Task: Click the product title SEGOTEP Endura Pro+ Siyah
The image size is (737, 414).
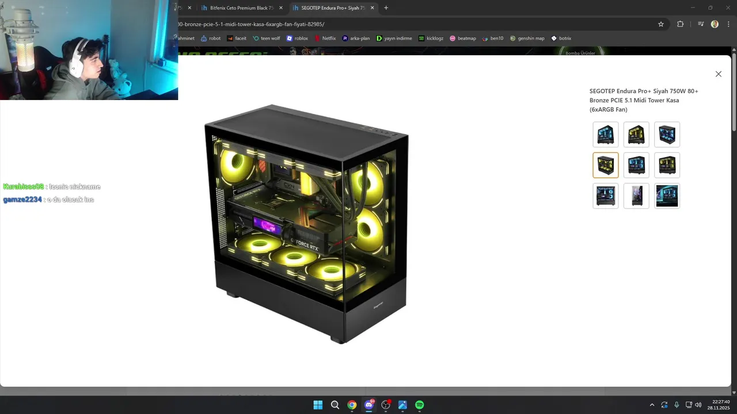Action: (644, 100)
